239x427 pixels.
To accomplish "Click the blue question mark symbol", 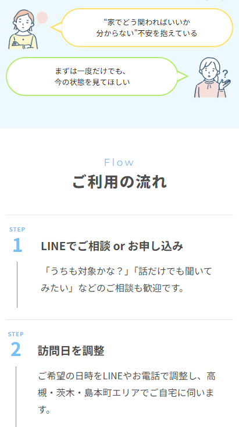I will (225, 73).
